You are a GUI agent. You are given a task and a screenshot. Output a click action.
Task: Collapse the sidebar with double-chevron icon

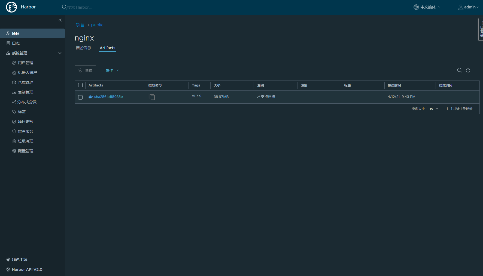60,20
